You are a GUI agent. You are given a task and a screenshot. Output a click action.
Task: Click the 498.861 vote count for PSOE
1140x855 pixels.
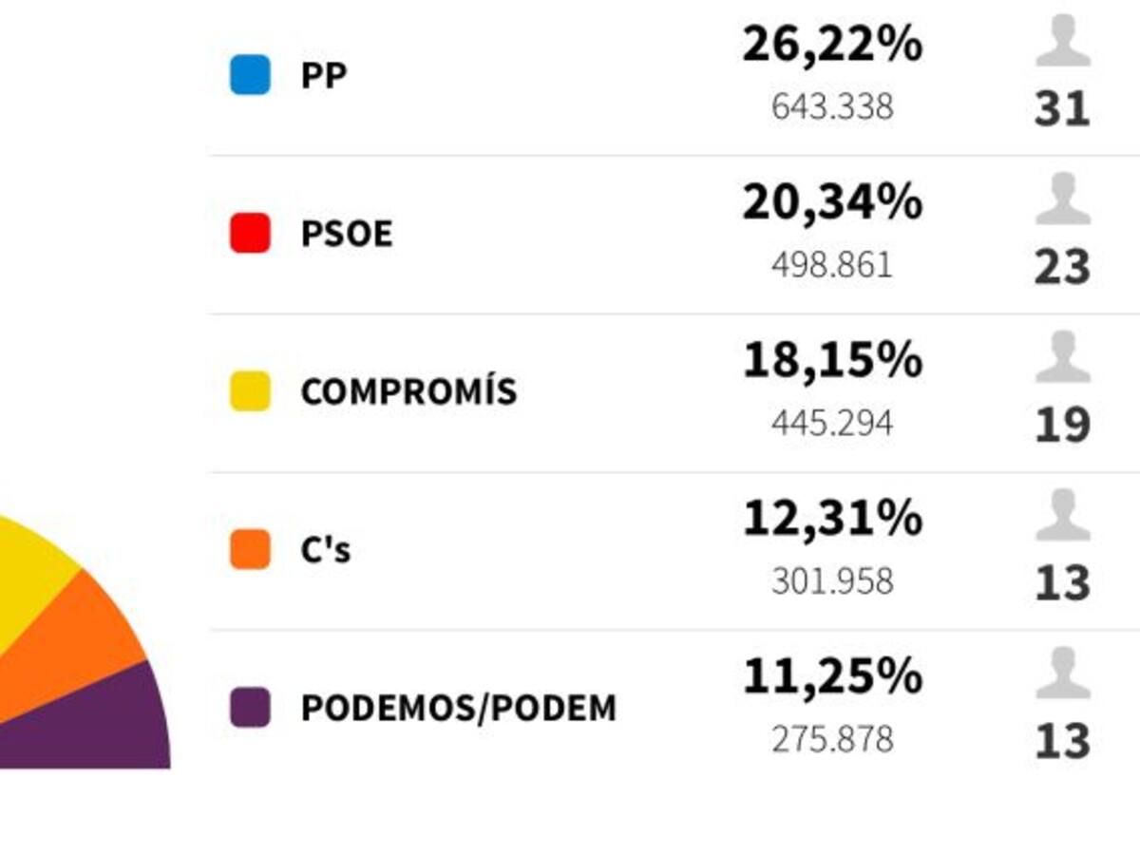[x=832, y=265]
